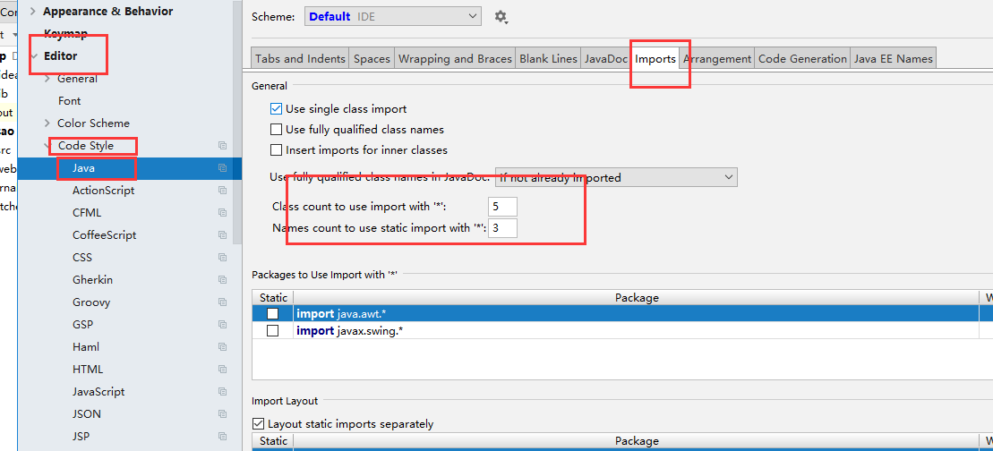Click Names count static import field
This screenshot has width=993, height=451.
(503, 228)
